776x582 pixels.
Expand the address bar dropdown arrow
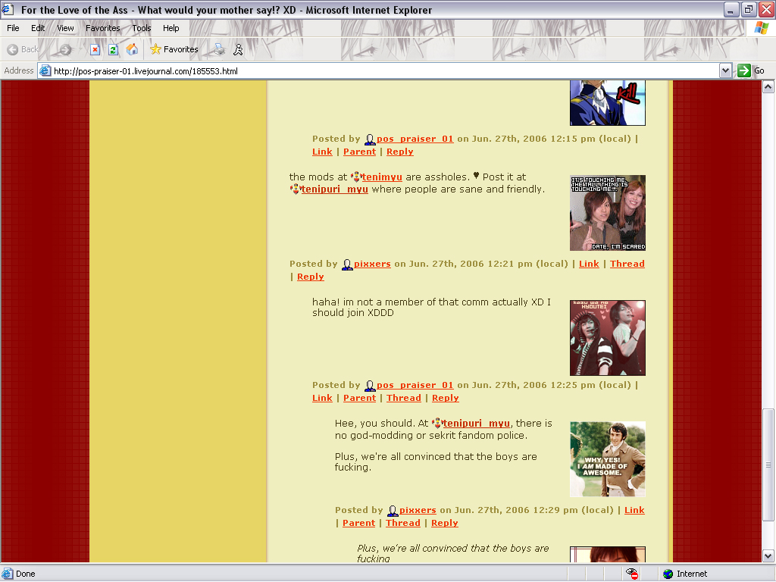[x=725, y=70]
